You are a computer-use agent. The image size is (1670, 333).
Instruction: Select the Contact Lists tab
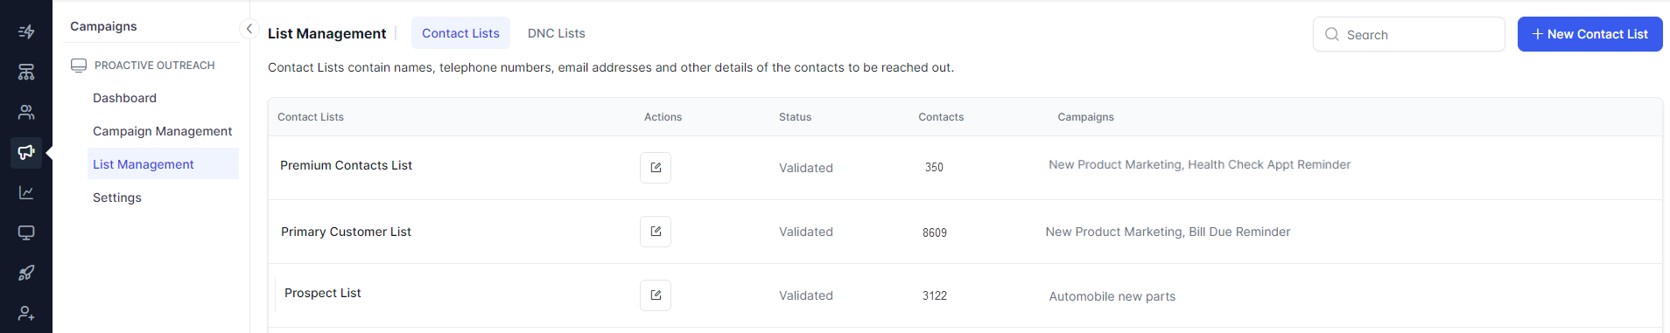(x=460, y=33)
